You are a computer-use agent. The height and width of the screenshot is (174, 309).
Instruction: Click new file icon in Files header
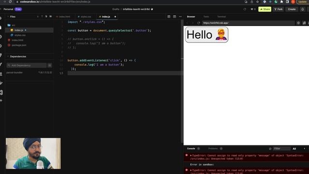(46, 16)
